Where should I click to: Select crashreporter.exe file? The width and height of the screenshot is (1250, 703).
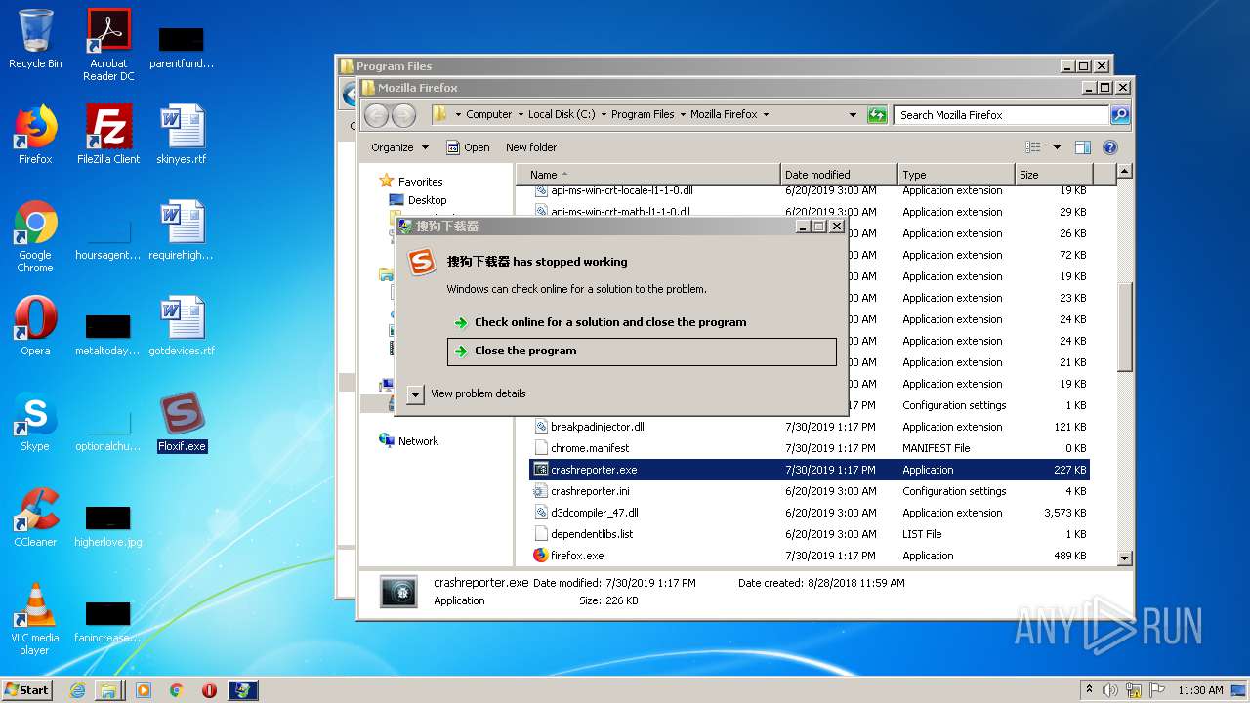[x=811, y=470]
